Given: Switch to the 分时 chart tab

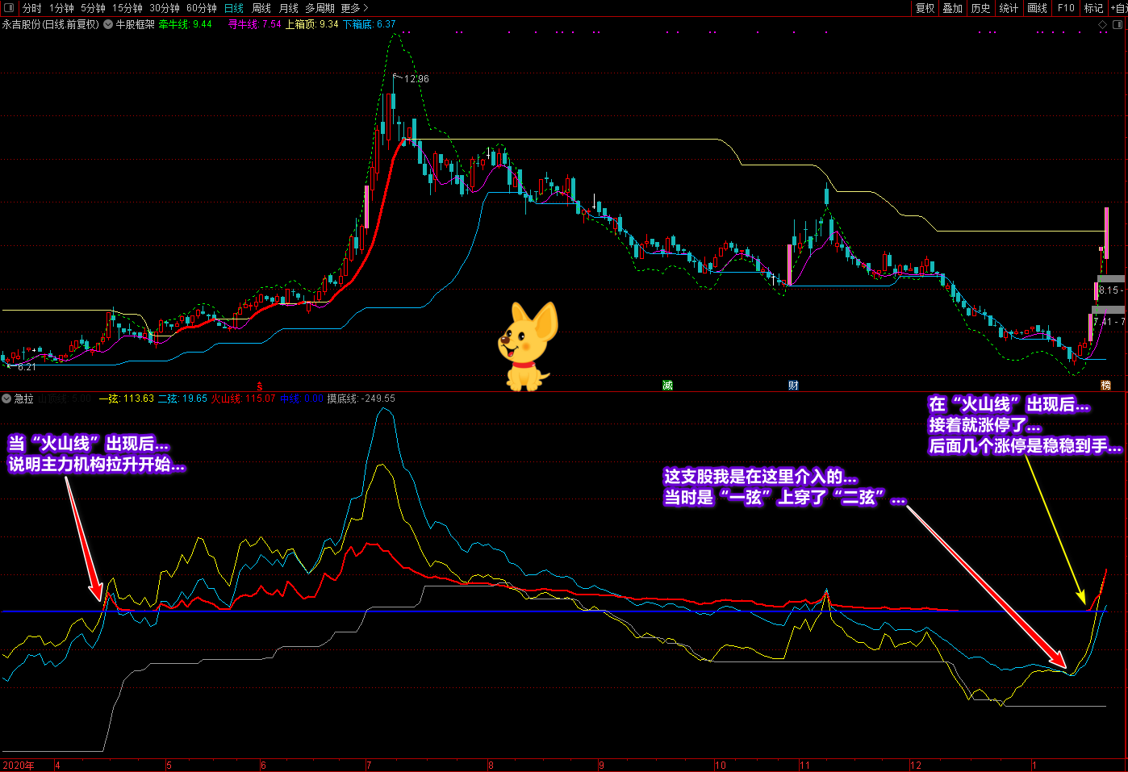Looking at the screenshot, I should point(31,8).
